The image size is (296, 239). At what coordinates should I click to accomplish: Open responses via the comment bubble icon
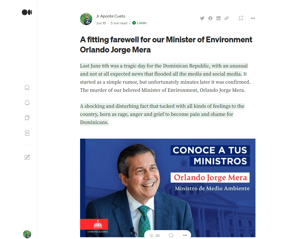point(171,235)
